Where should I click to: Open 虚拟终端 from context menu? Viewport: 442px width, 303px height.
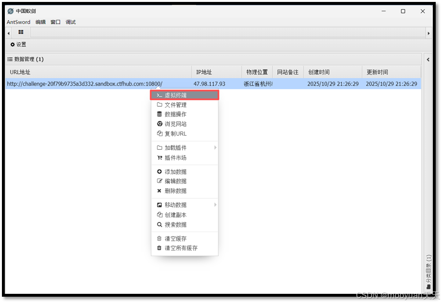click(185, 95)
